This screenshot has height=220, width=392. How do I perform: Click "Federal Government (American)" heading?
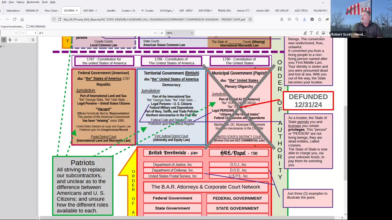(104, 73)
